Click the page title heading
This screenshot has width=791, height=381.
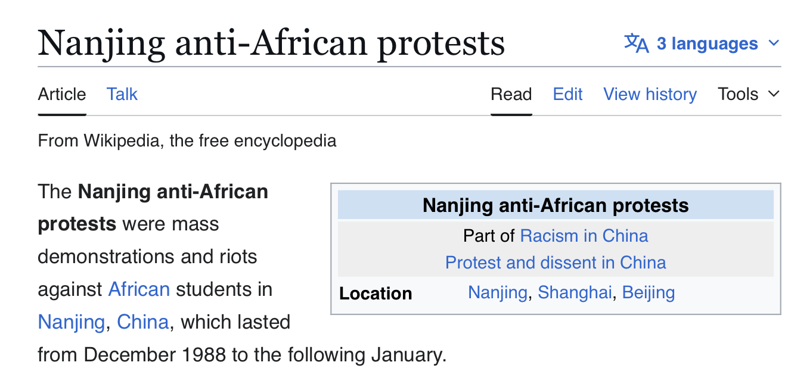tap(271, 43)
